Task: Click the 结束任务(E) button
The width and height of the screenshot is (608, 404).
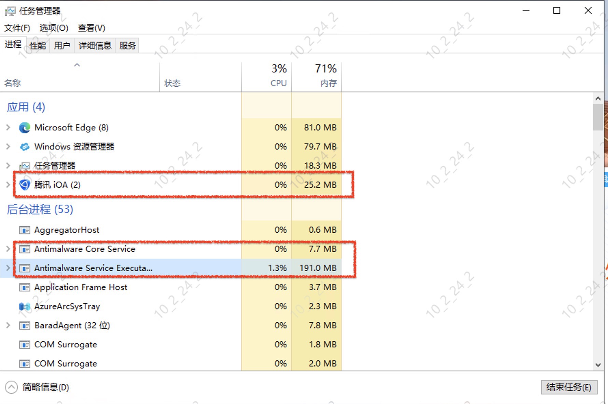Action: pos(569,387)
